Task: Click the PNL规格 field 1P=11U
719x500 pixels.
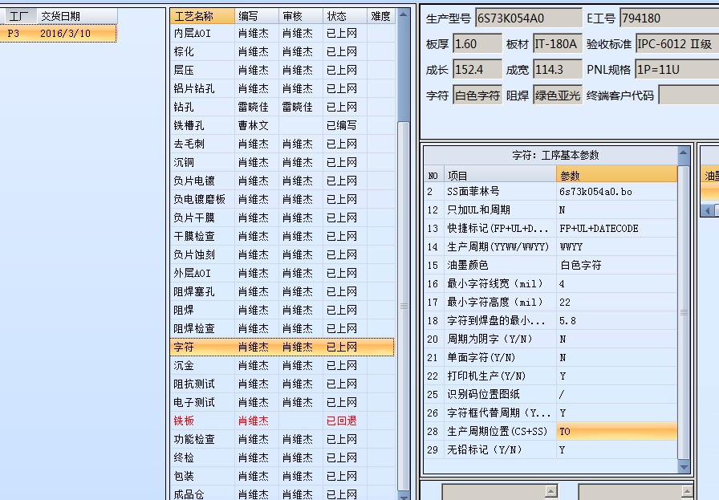Action: point(676,70)
